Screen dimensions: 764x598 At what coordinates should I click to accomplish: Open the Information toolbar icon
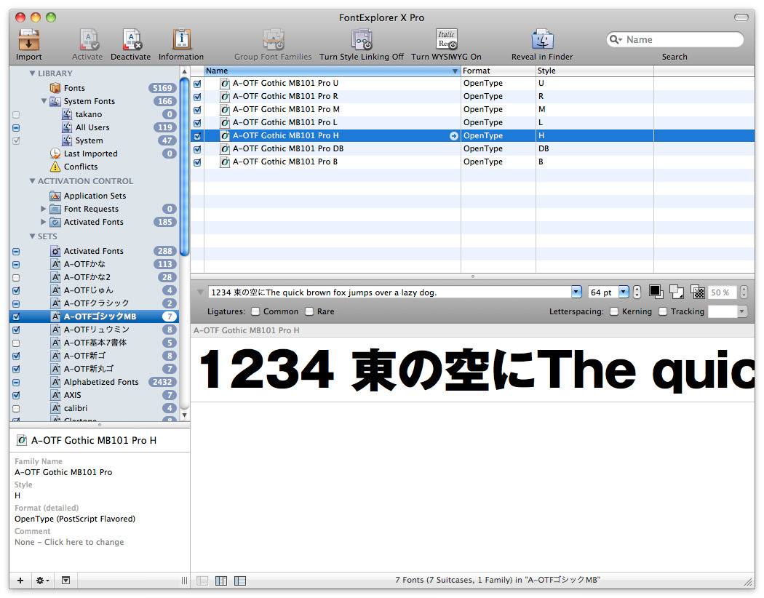181,40
